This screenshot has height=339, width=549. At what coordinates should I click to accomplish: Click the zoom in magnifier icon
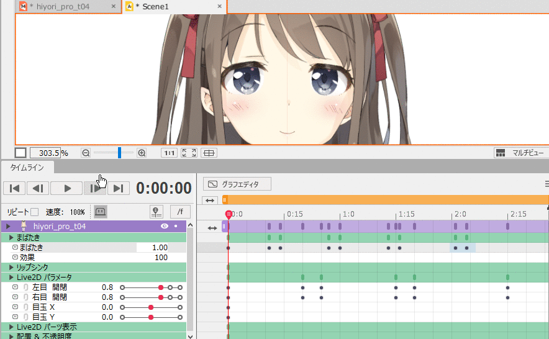(142, 153)
